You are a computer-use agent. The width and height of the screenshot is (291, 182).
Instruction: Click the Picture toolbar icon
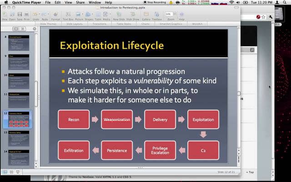[78, 14]
